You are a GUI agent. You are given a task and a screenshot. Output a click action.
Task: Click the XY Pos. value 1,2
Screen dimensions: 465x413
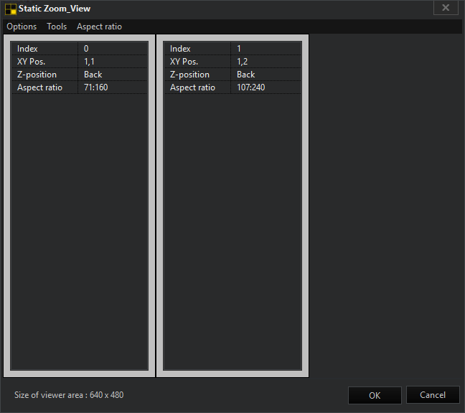(x=264, y=62)
